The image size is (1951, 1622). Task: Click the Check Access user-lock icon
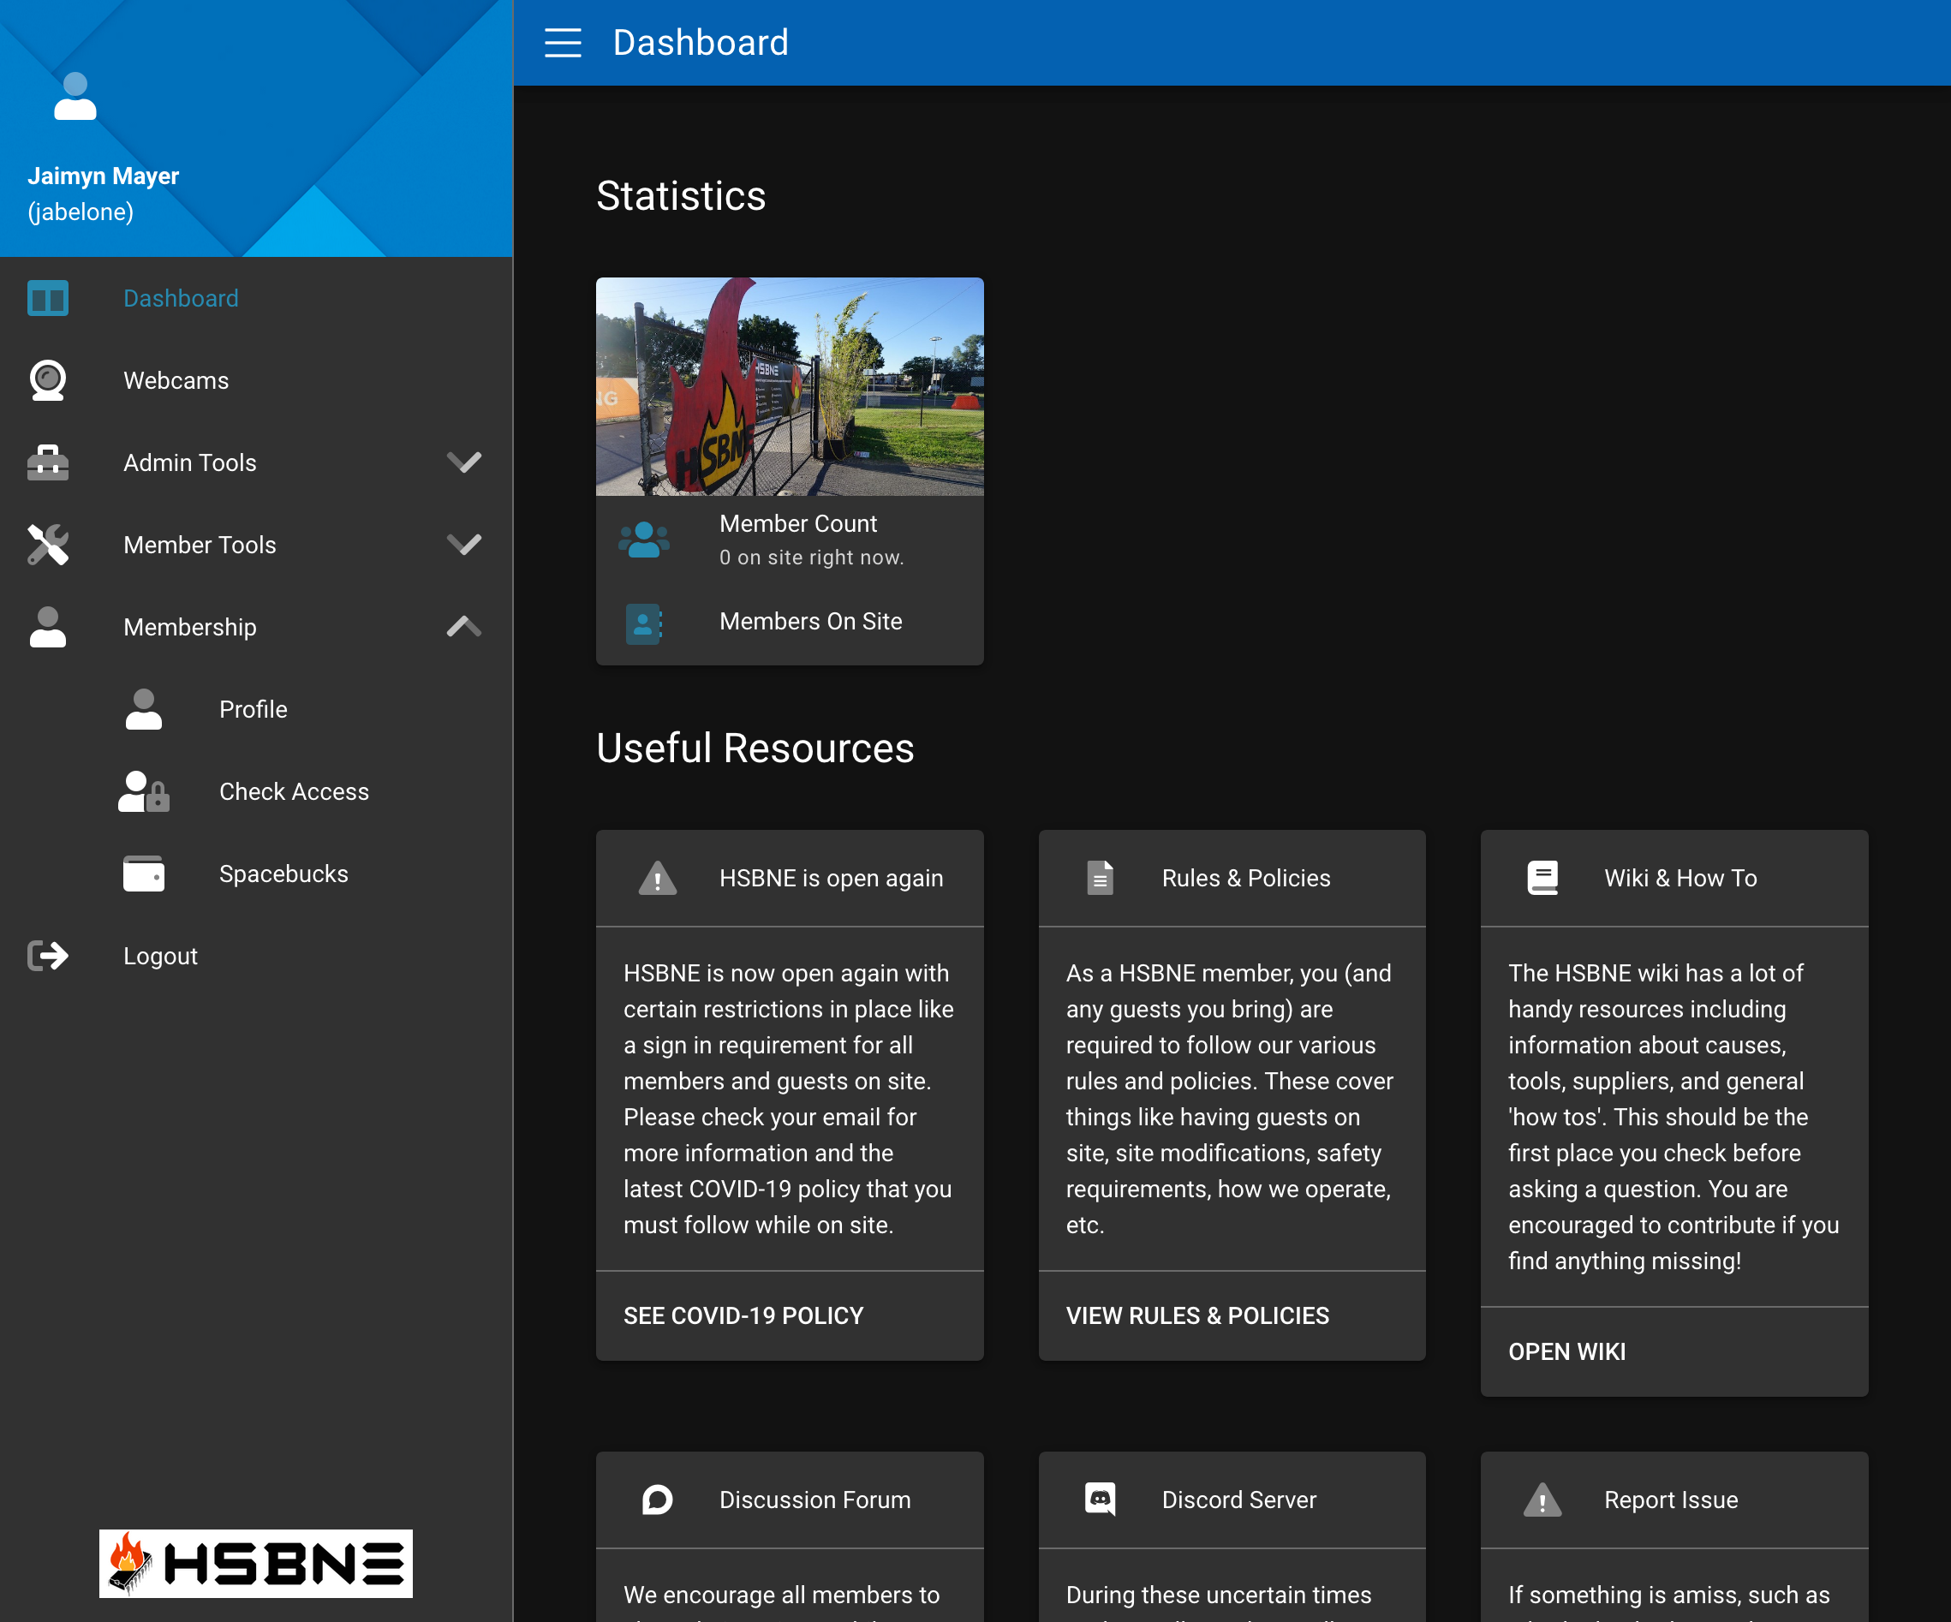(x=143, y=791)
